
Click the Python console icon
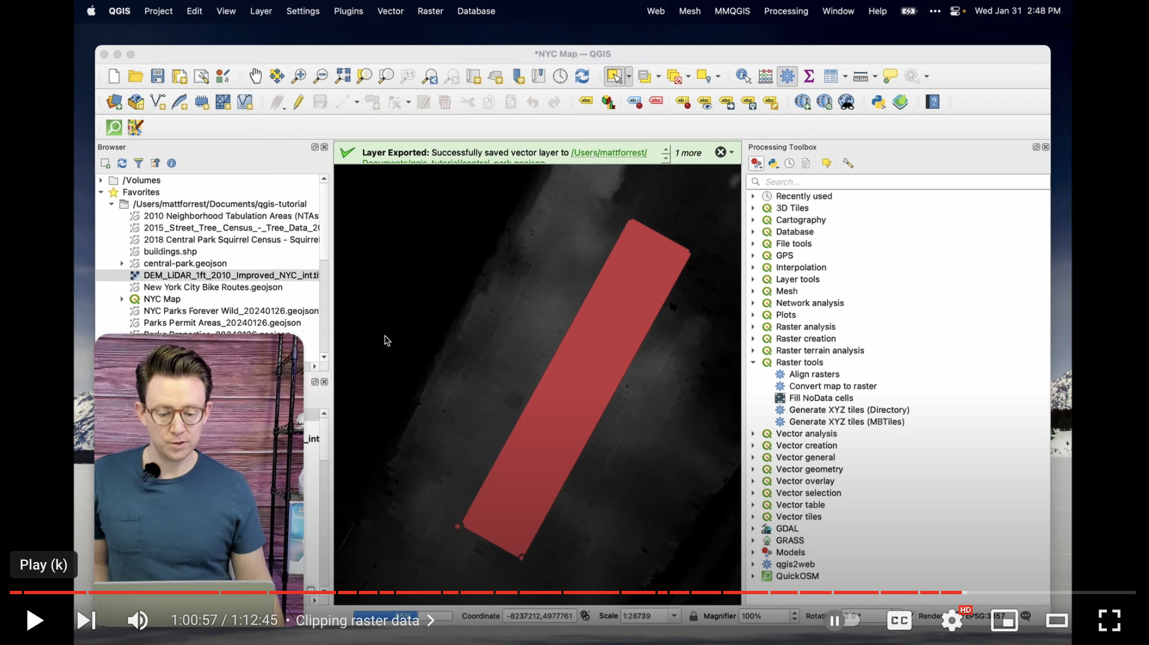click(879, 102)
